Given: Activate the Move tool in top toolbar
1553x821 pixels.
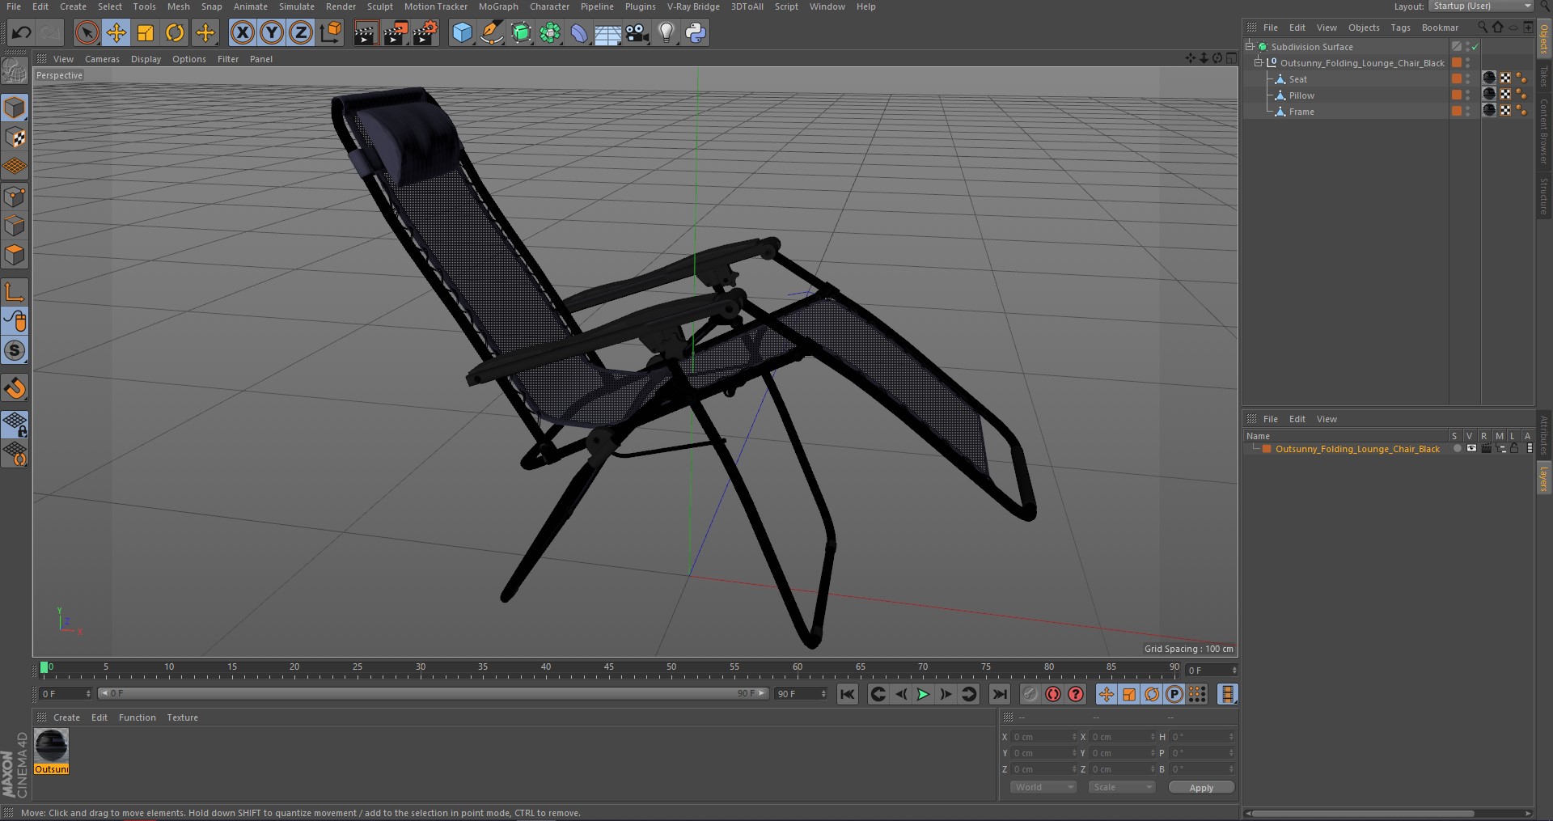Looking at the screenshot, I should click(x=116, y=33).
